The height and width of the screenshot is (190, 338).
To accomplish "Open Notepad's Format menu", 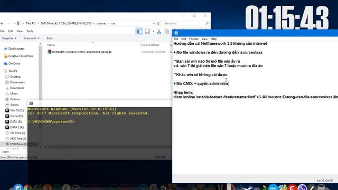I will pos(194,39).
